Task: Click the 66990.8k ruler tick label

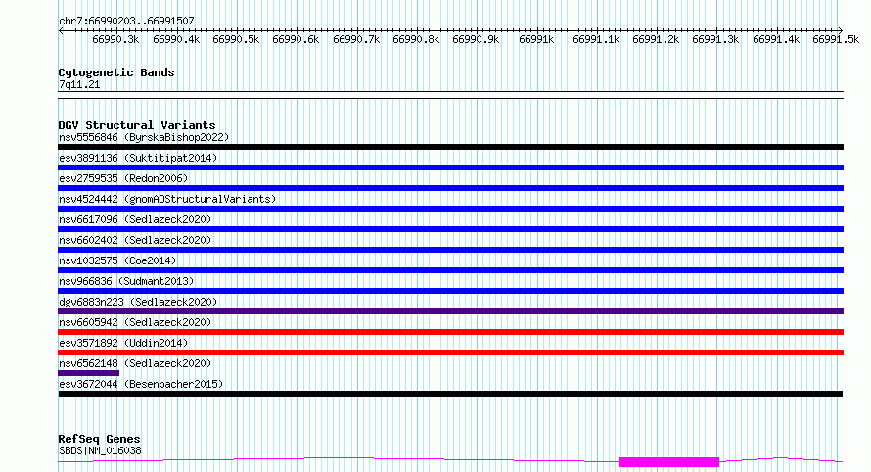Action: (416, 40)
